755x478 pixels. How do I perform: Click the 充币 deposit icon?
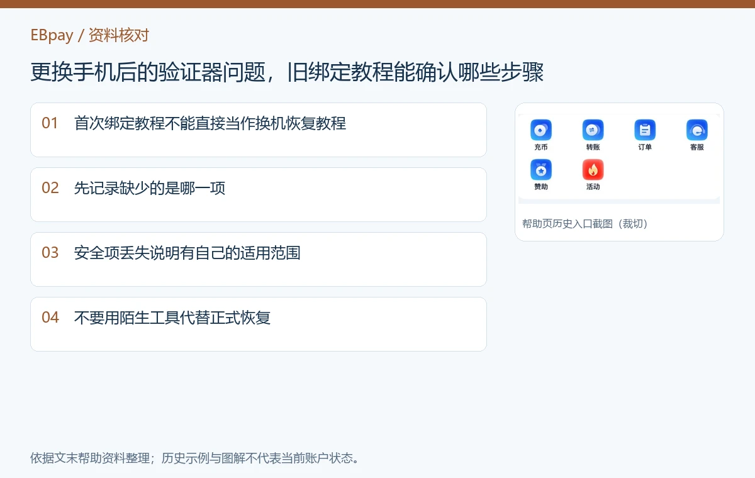(x=541, y=130)
